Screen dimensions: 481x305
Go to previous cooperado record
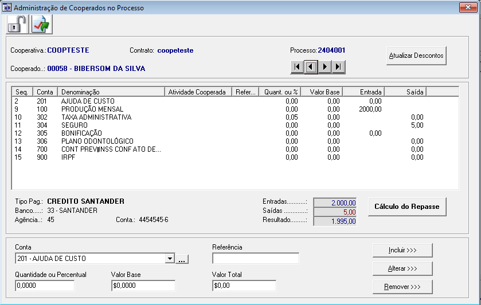point(311,67)
